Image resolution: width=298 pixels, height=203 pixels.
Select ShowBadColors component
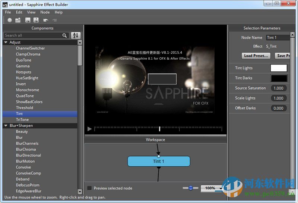(29, 102)
